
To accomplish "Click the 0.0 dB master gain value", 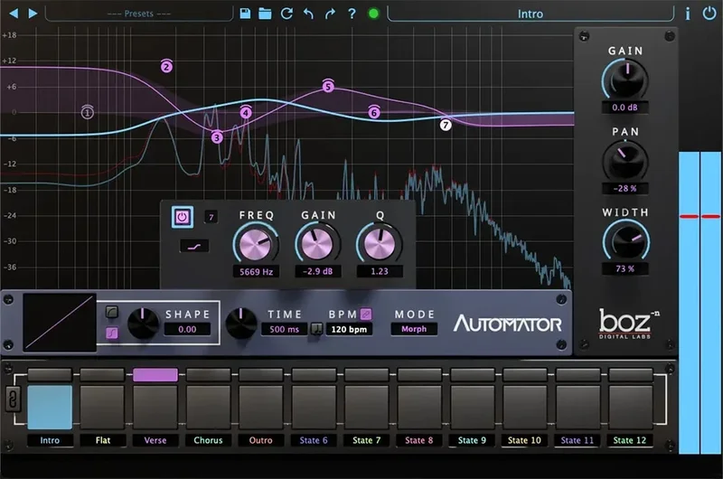I will click(624, 108).
